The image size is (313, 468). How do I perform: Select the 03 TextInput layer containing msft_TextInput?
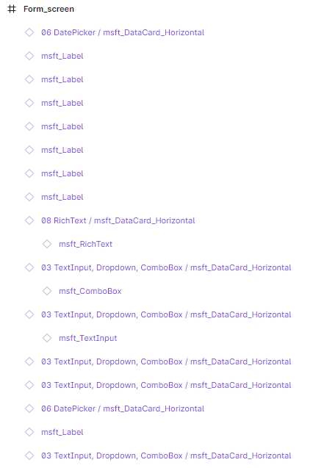[x=166, y=314]
